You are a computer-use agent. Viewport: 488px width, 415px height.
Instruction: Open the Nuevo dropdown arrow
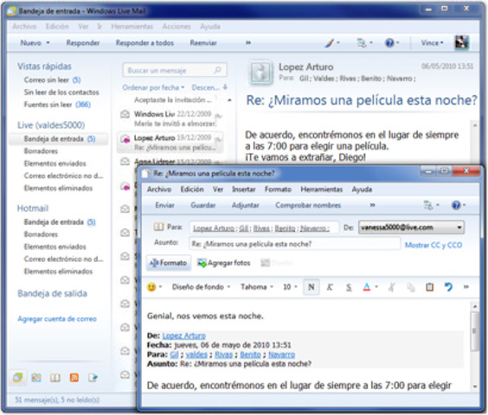[x=48, y=42]
